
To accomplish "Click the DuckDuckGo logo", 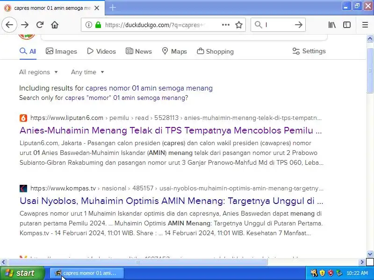I will 27,37.
